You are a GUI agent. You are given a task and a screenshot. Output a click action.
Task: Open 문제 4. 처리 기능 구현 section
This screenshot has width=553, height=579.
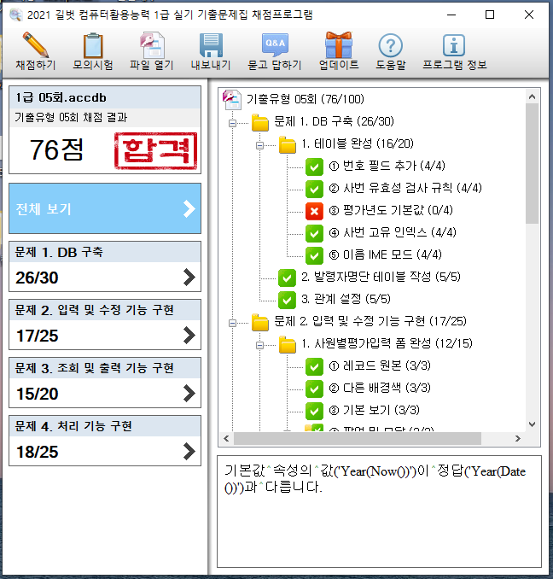pos(105,439)
